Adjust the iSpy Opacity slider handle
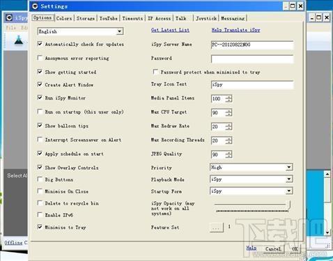The height and width of the screenshot is (261, 333). (288, 205)
